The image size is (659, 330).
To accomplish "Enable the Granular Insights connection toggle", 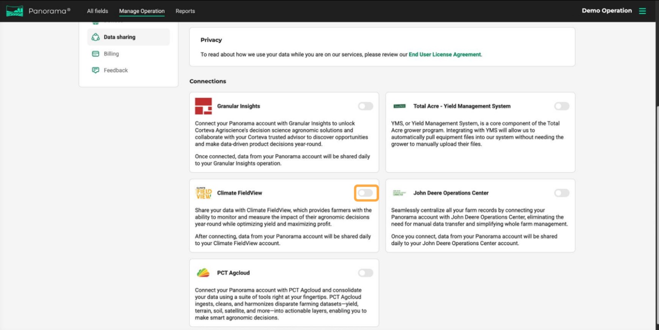I will (365, 106).
